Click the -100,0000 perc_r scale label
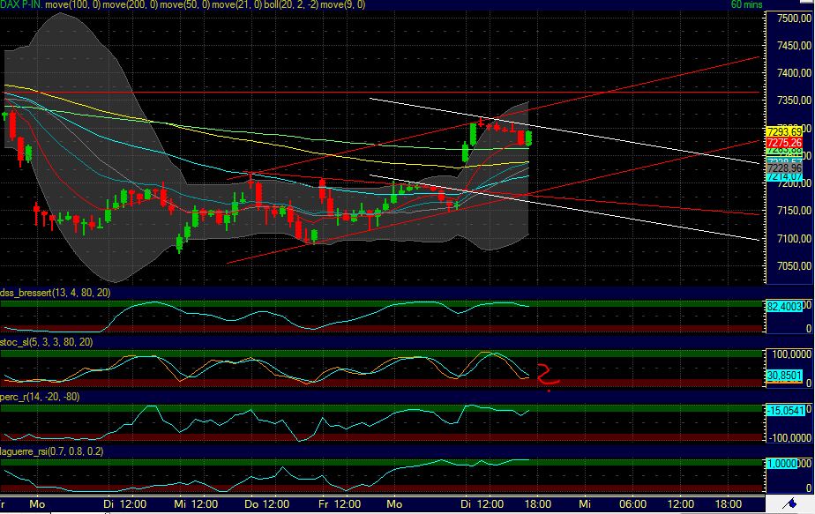This screenshot has width=815, height=514. point(790,438)
